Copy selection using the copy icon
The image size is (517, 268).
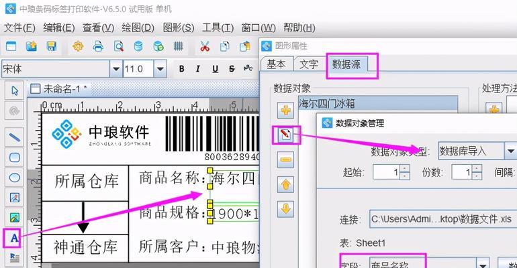point(225,46)
